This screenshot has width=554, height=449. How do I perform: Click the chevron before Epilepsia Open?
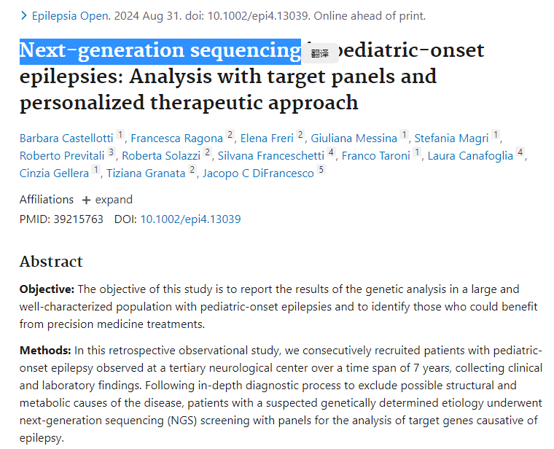(23, 16)
